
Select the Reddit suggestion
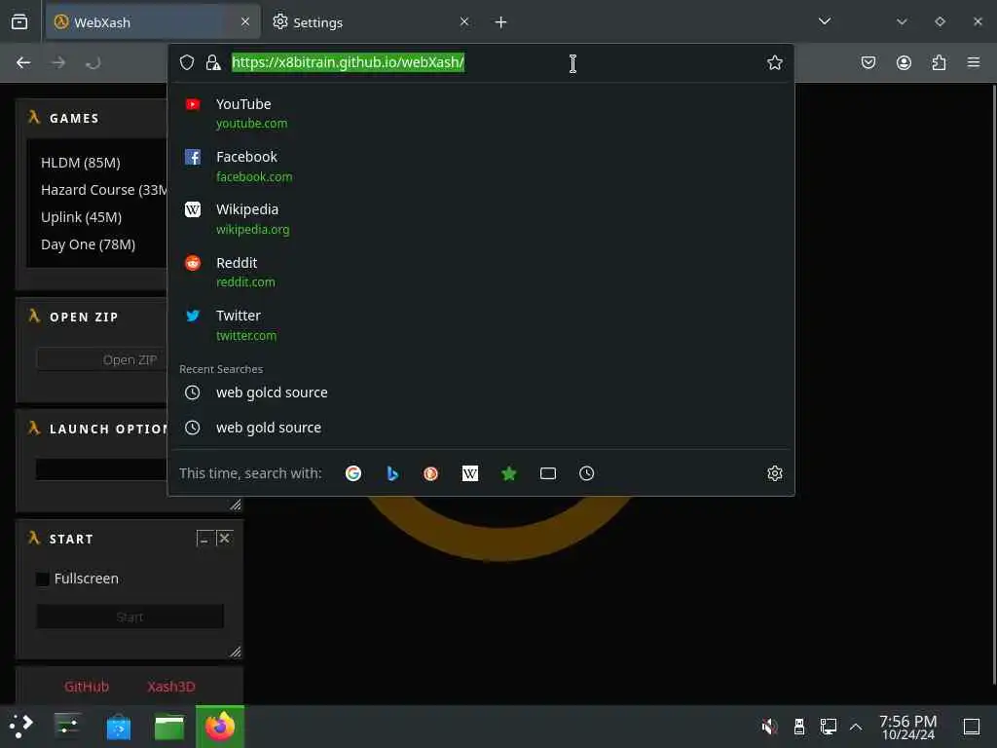481,273
